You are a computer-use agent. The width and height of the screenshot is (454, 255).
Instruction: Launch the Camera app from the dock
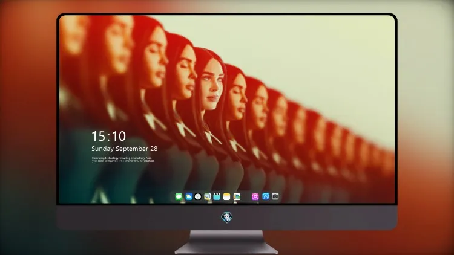(x=275, y=196)
